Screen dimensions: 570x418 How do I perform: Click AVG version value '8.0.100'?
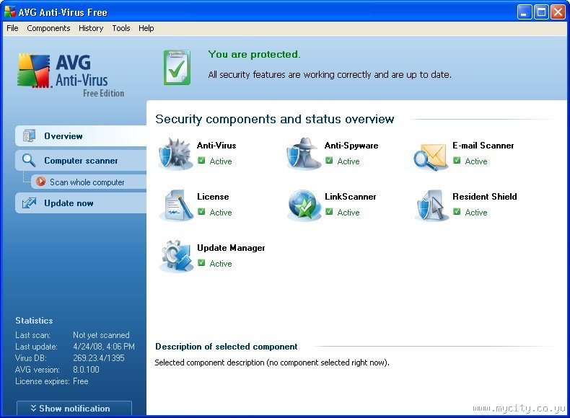[x=86, y=370]
